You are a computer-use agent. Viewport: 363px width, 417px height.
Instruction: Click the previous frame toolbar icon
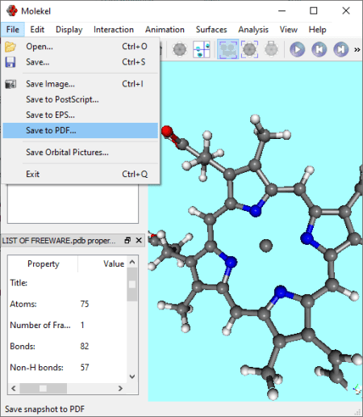[319, 49]
